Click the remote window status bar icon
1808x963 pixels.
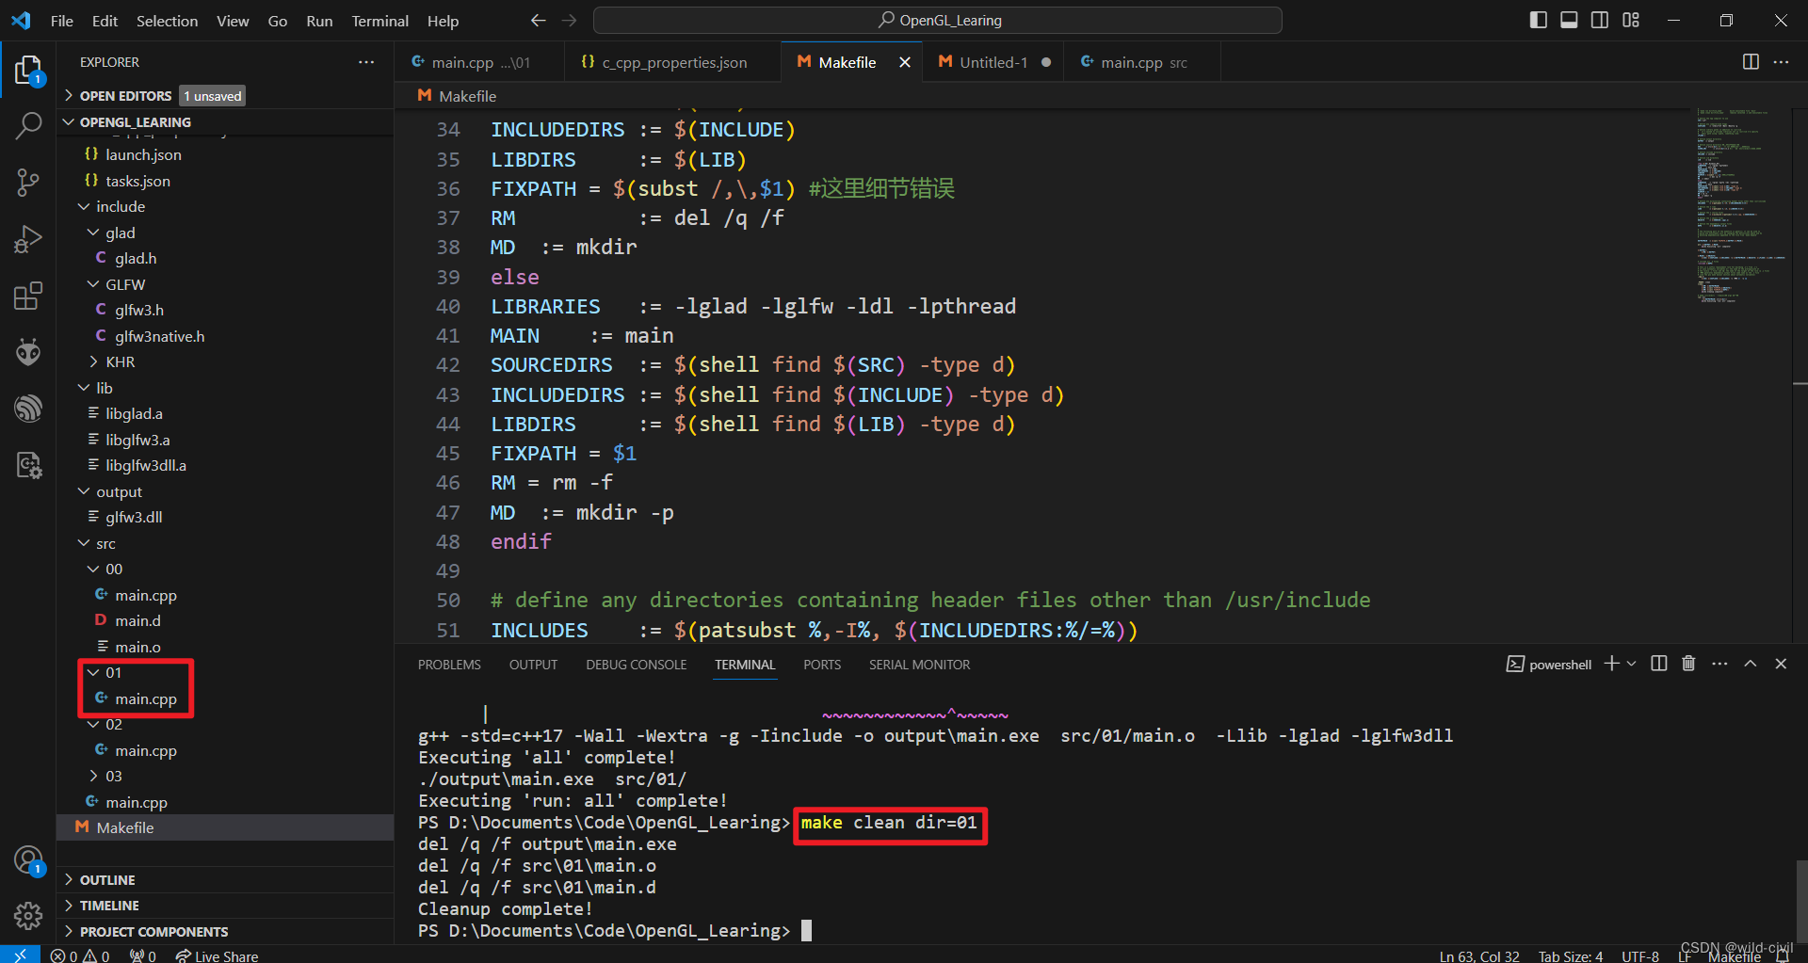pyautogui.click(x=20, y=955)
